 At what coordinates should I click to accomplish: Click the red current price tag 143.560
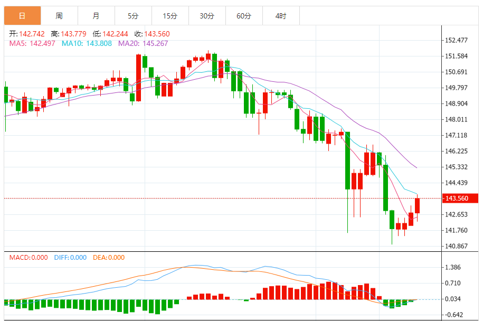[x=460, y=199]
